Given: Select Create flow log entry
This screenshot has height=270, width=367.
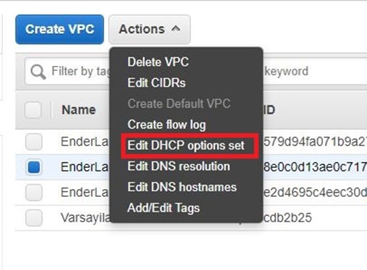Looking at the screenshot, I should click(166, 125).
